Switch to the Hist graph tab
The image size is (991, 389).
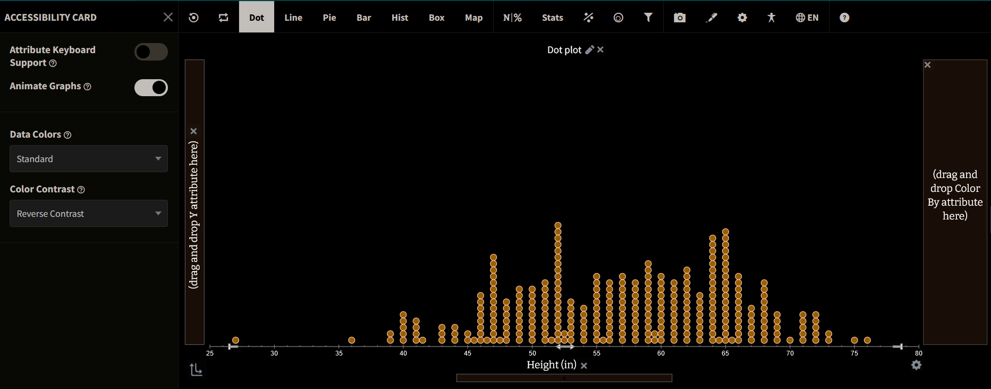tap(400, 18)
